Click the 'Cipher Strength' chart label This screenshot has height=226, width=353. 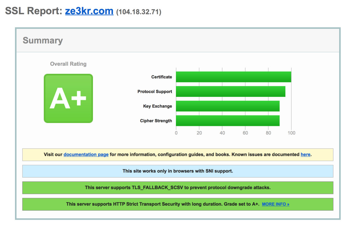(156, 121)
